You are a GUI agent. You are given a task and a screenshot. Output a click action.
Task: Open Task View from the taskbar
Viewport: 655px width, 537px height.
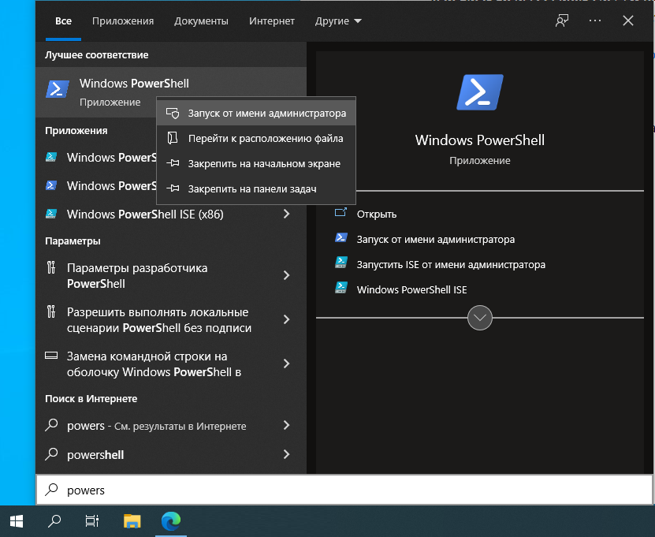92,521
